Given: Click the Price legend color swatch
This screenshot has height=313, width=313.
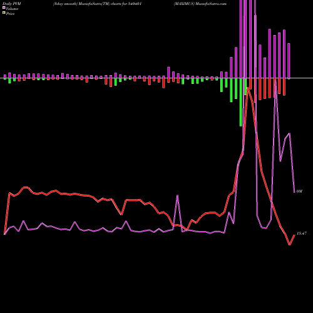Looking at the screenshot, I should pyautogui.click(x=4, y=13).
